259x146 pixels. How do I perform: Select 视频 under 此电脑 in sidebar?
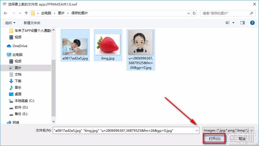tap(15, 61)
